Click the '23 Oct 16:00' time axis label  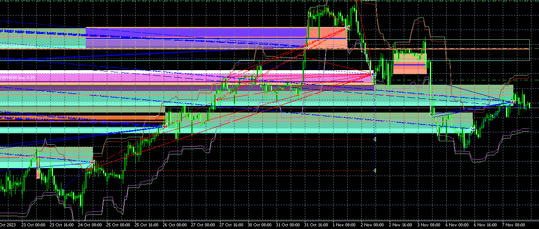click(x=62, y=225)
